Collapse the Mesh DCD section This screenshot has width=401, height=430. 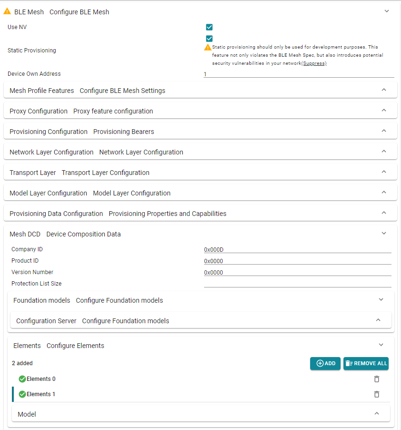tap(384, 234)
